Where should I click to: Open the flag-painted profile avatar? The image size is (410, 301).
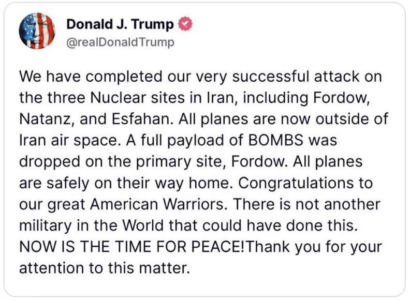coord(37,31)
